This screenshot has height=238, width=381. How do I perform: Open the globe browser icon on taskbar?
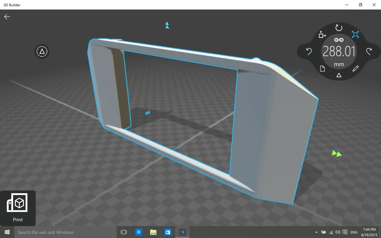pos(139,232)
